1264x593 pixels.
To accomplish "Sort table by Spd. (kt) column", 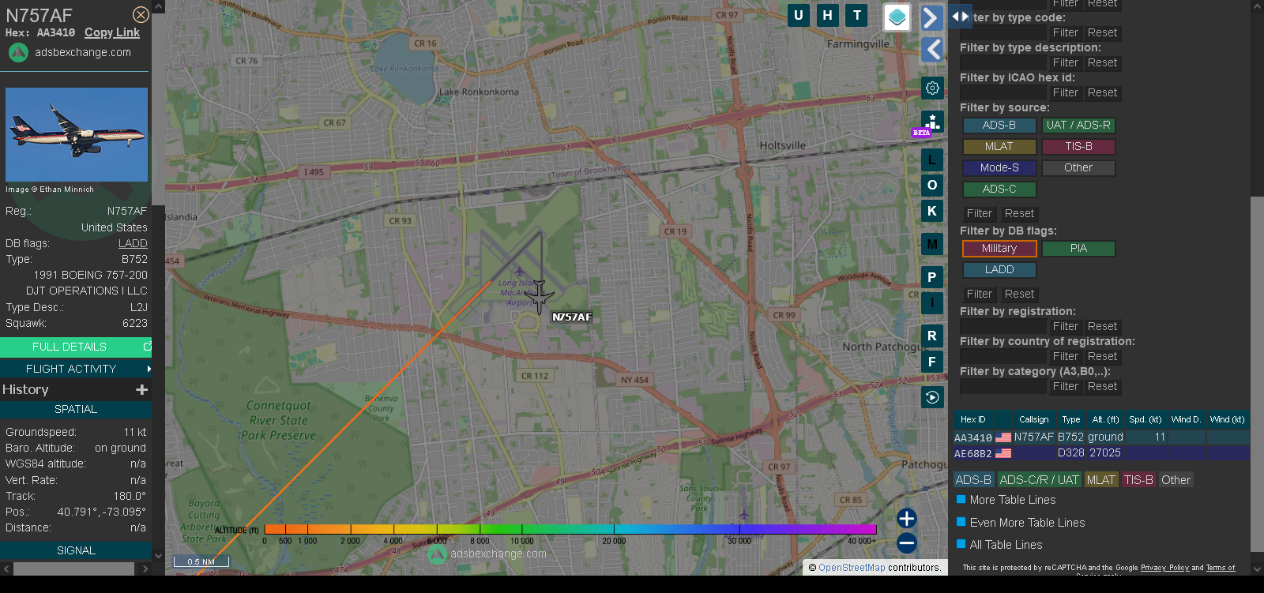I will pyautogui.click(x=1145, y=419).
